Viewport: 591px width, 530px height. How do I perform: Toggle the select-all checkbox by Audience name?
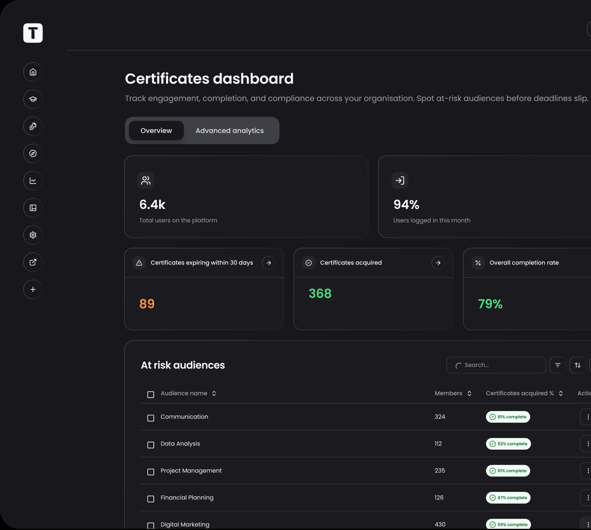click(x=151, y=394)
